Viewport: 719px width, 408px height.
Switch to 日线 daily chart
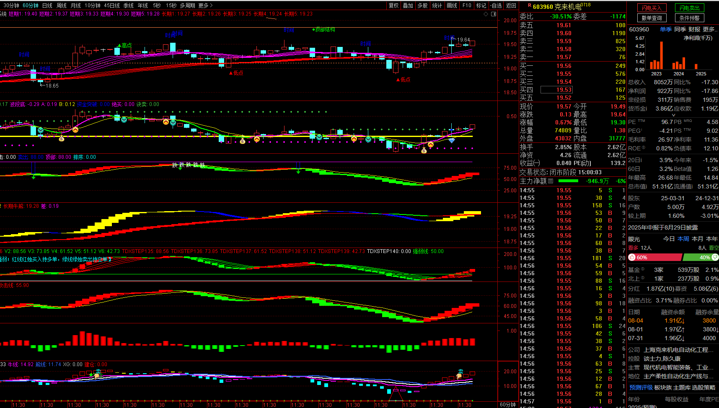pyautogui.click(x=47, y=5)
